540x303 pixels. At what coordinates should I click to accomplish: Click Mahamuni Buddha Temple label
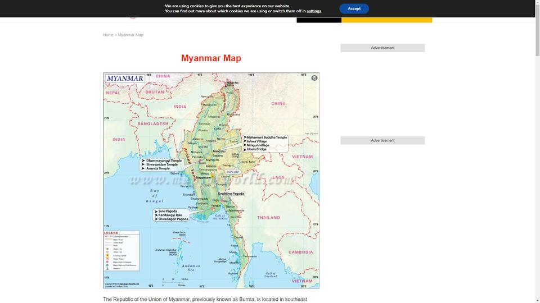pos(267,137)
